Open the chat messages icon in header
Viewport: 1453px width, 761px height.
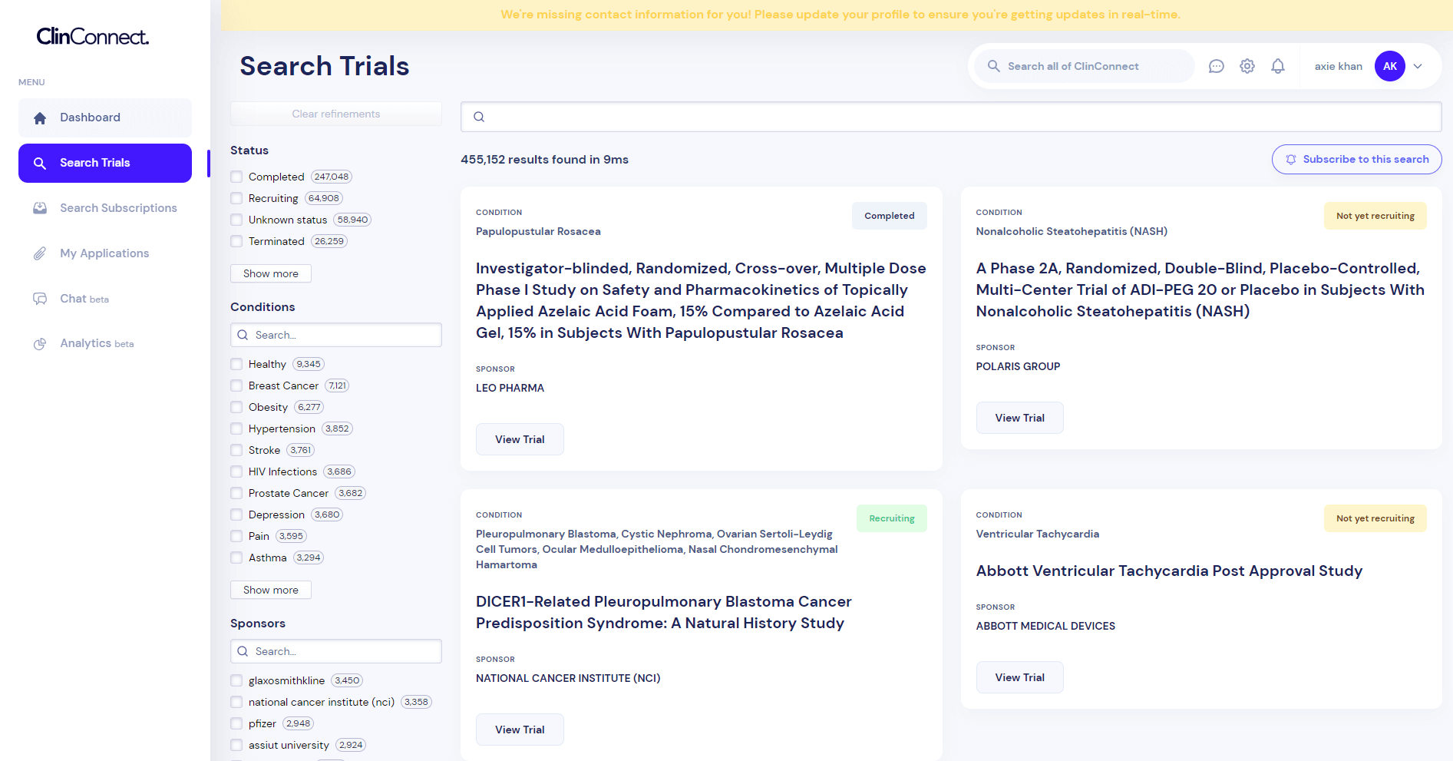click(1216, 66)
